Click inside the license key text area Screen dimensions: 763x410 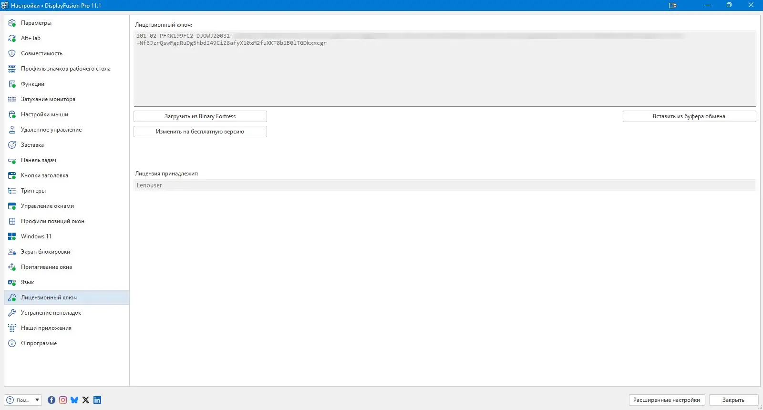pyautogui.click(x=445, y=69)
